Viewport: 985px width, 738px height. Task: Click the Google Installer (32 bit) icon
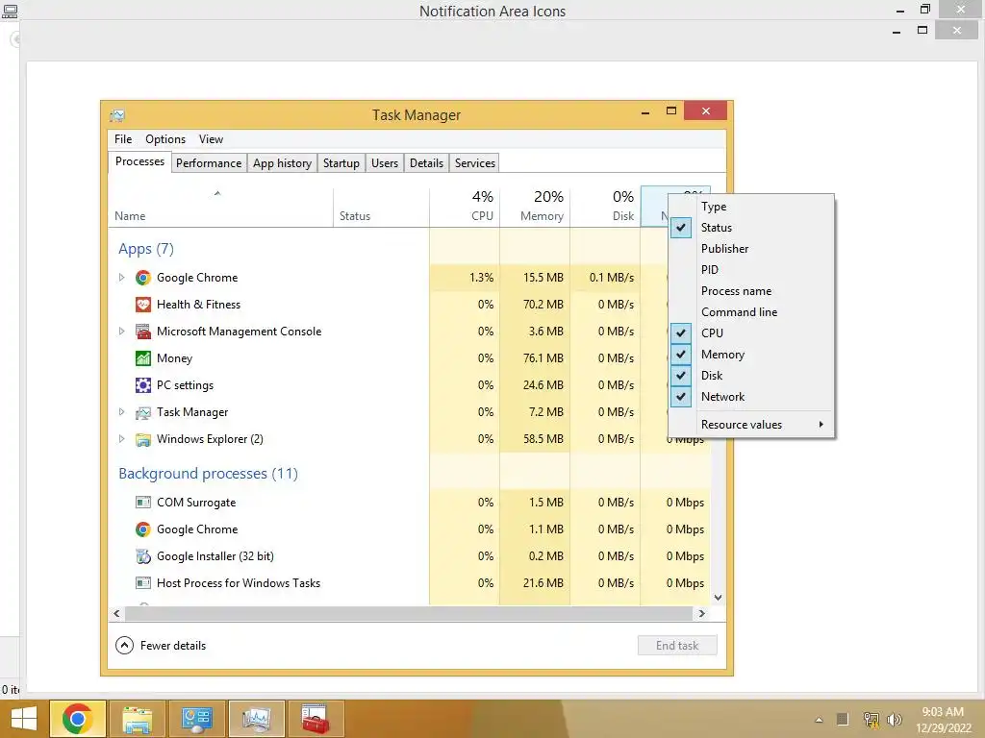(143, 556)
